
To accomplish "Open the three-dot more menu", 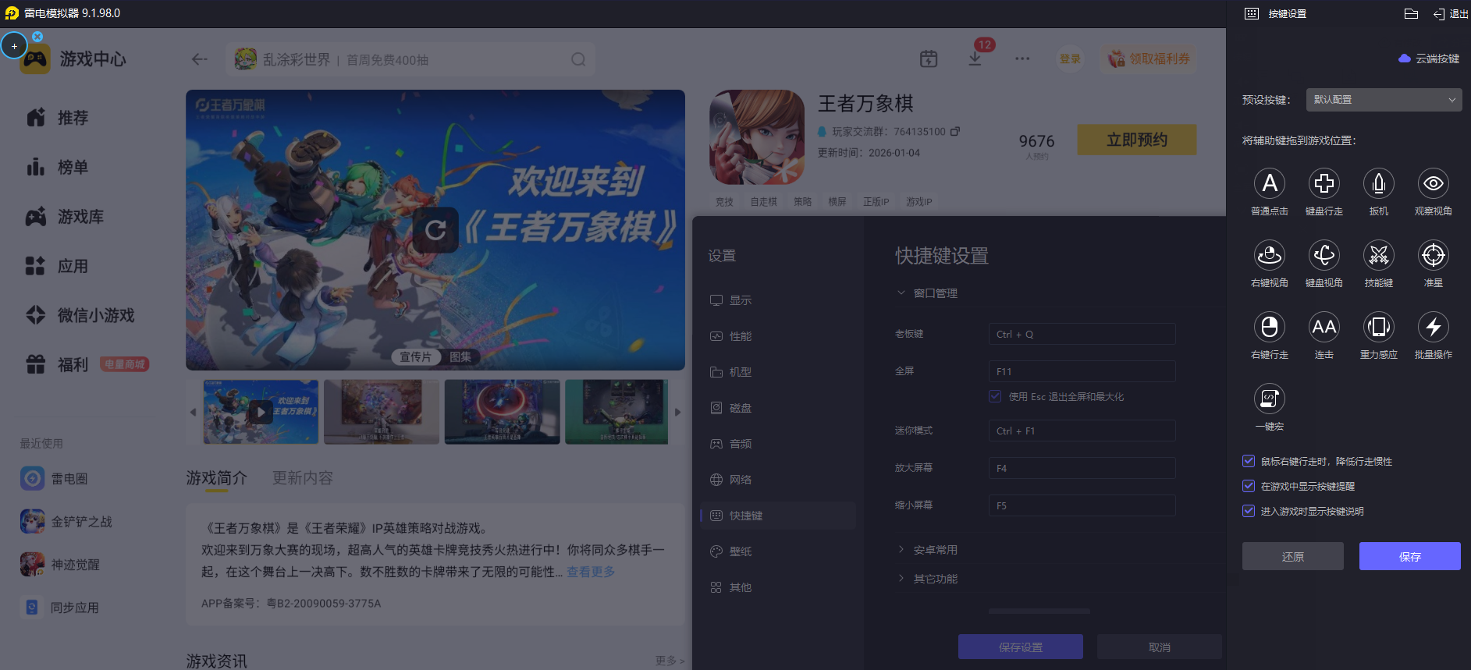I will 1022,58.
